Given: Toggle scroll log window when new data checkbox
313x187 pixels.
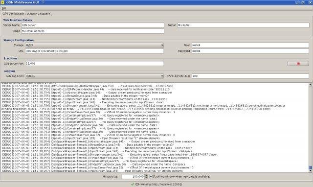Looking at the screenshot, I should click(x=151, y=177).
